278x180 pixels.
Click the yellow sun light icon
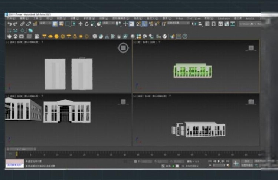tap(81, 36)
